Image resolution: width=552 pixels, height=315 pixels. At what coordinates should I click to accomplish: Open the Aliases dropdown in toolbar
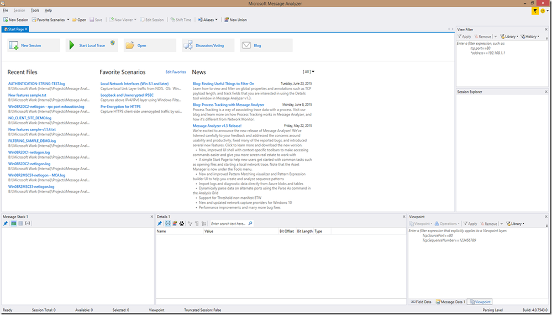pyautogui.click(x=208, y=20)
